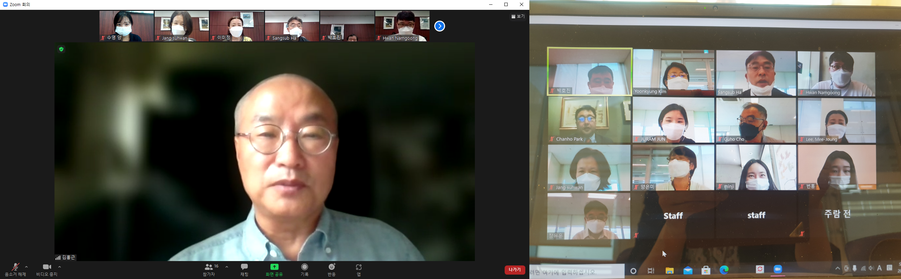The image size is (901, 279).
Task: Launch Microsoft Edge from the taskbar
Action: [724, 270]
